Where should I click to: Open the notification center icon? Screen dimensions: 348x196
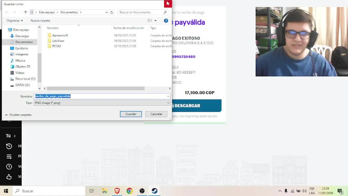pyautogui.click(x=340, y=191)
